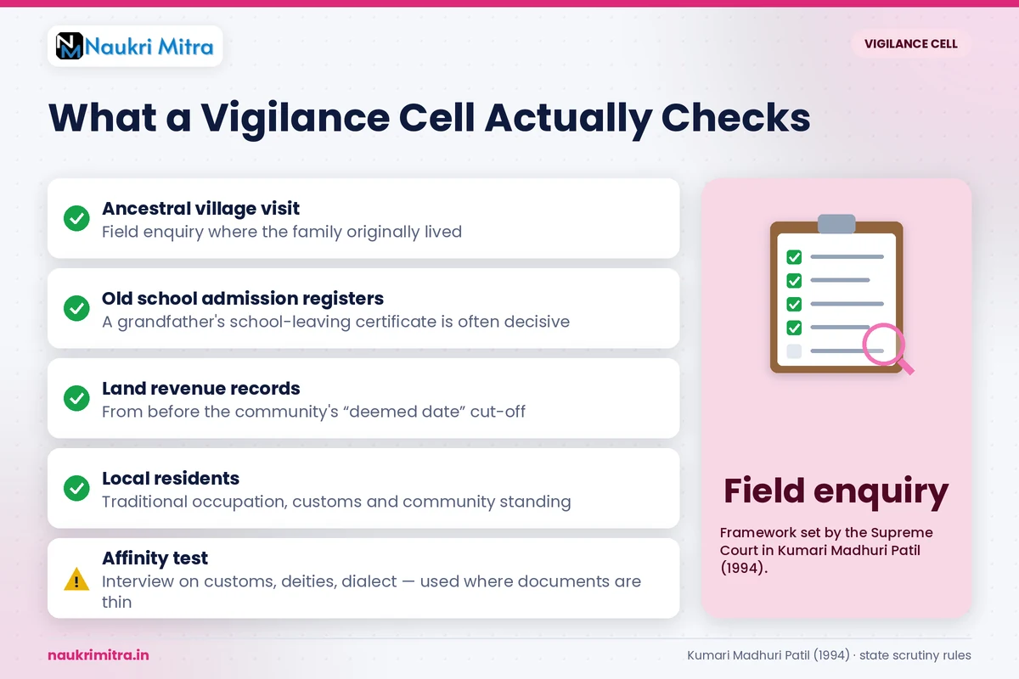Click the main title 'What a Vigilance Cell Actually Checks'
Image resolution: width=1019 pixels, height=679 pixels.
pyautogui.click(x=430, y=117)
